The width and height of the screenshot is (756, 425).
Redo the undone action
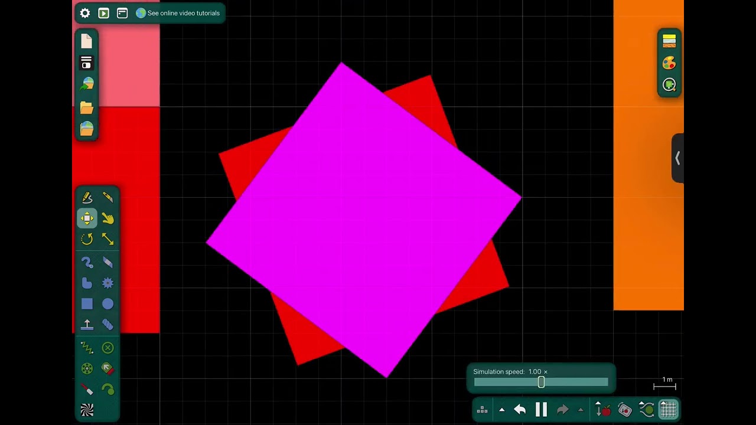[562, 410]
